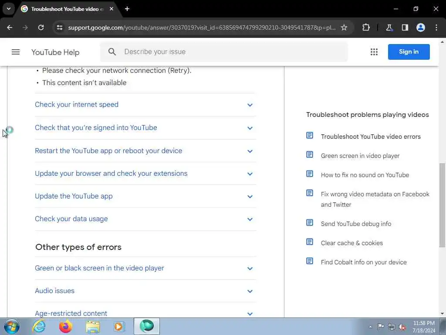Image resolution: width=446 pixels, height=335 pixels.
Task: Click article icon beside How to fix no sound
Action: [310, 174]
